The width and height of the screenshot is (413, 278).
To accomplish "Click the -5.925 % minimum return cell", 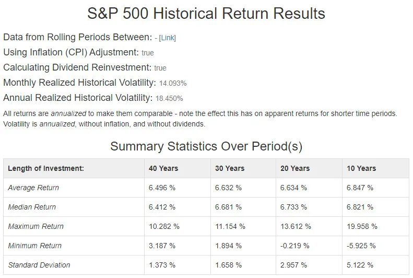I will tap(360, 246).
